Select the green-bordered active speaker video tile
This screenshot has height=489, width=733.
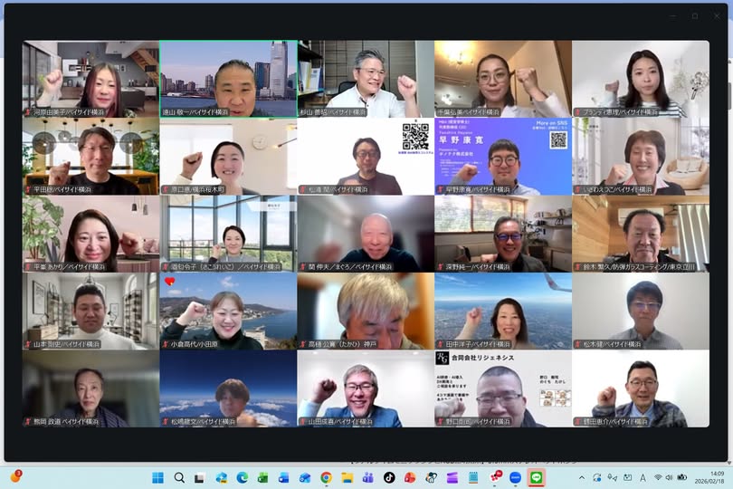(228, 79)
